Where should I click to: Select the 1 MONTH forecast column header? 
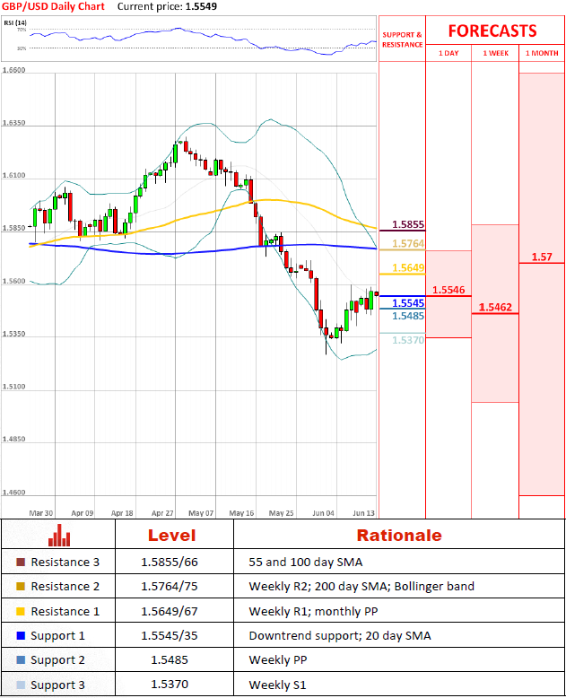(x=542, y=53)
